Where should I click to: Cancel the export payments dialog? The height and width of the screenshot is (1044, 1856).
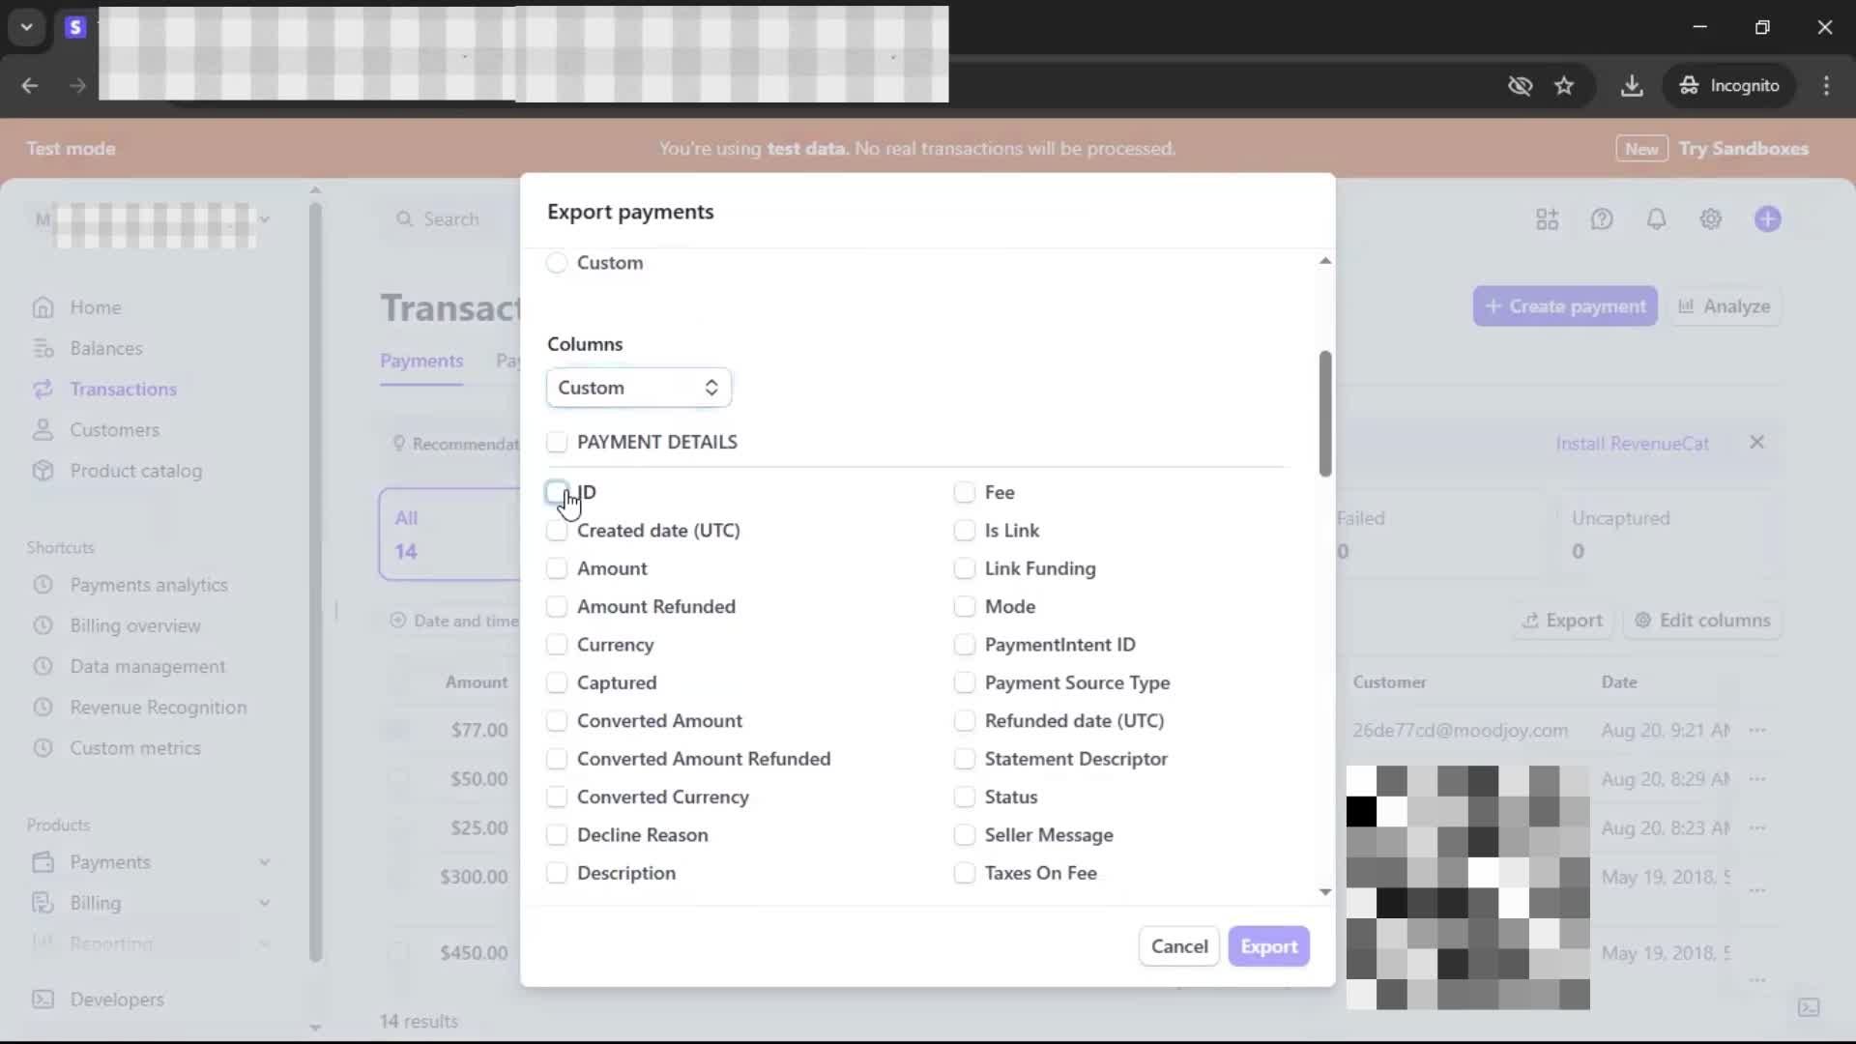pos(1178,946)
